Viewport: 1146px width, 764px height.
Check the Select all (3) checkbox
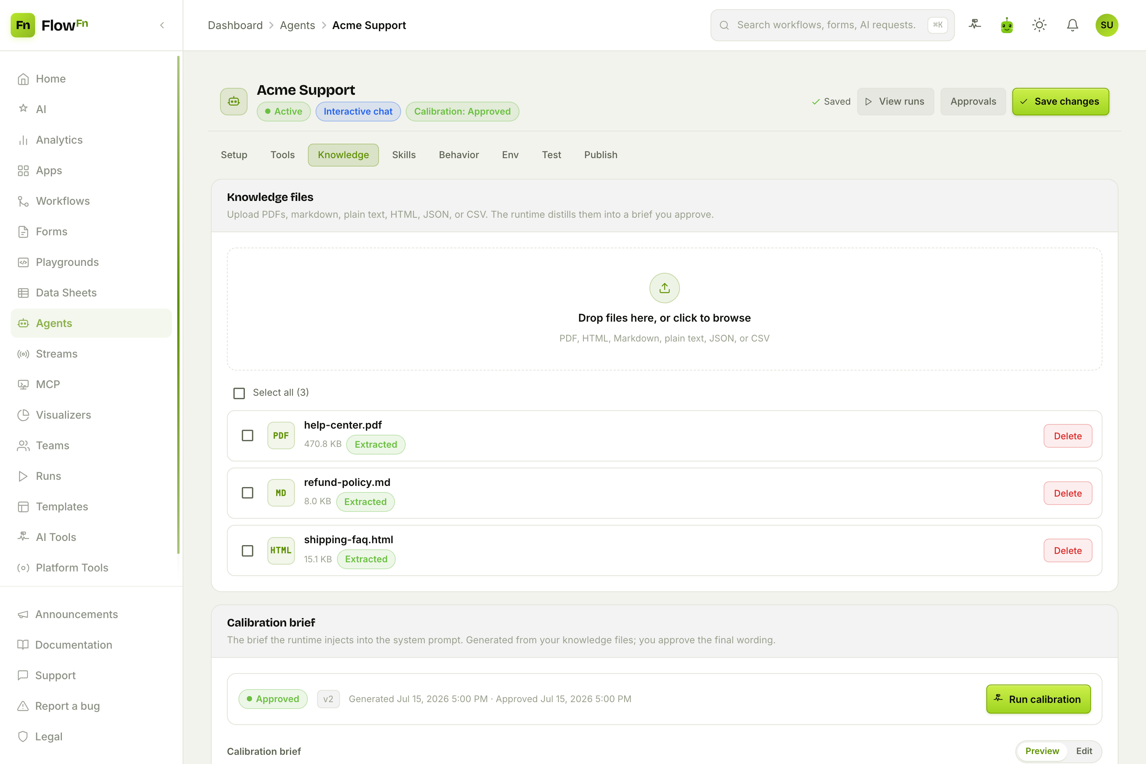coord(239,393)
